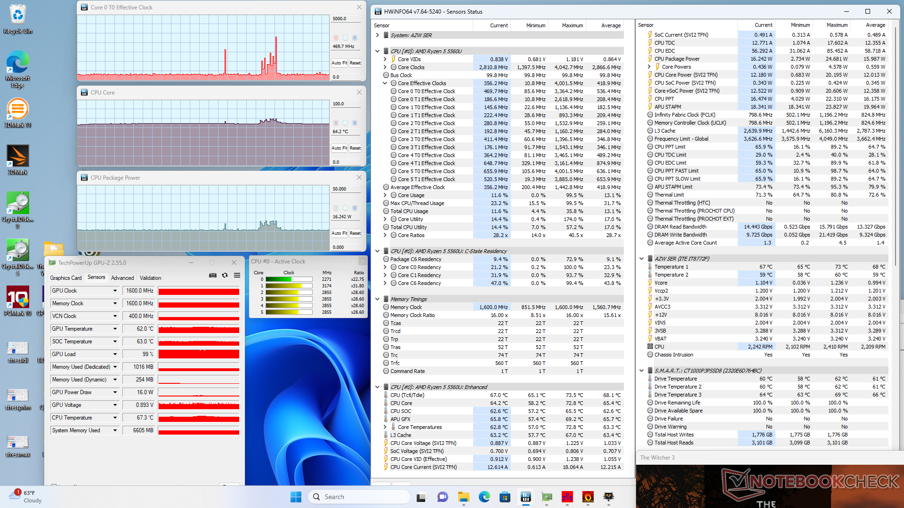Click the Windows Start button
The height and width of the screenshot is (508, 904).
(296, 497)
